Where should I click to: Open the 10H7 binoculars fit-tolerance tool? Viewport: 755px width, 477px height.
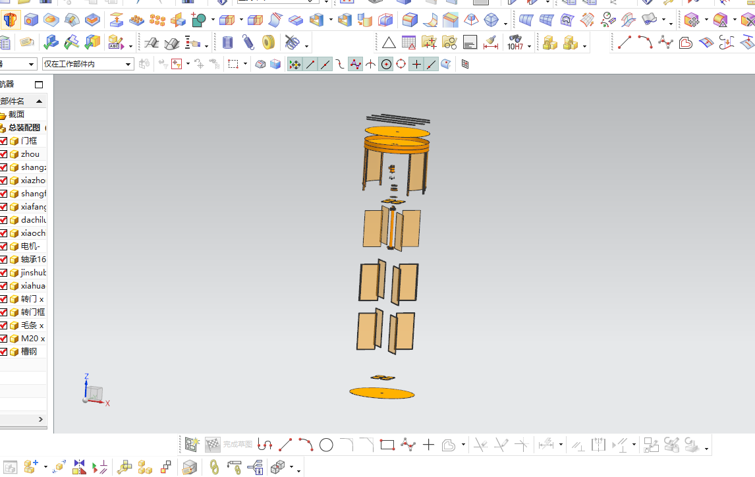click(515, 43)
